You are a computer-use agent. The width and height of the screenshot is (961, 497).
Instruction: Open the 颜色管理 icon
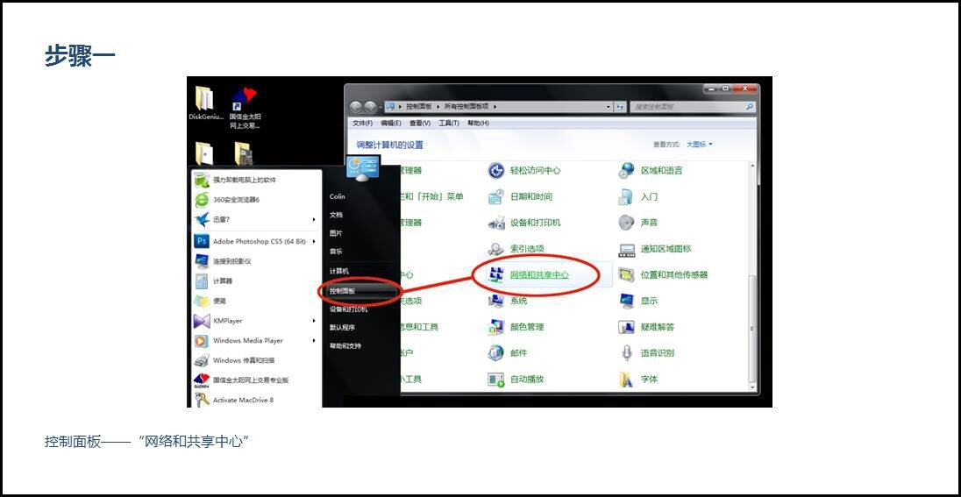497,327
